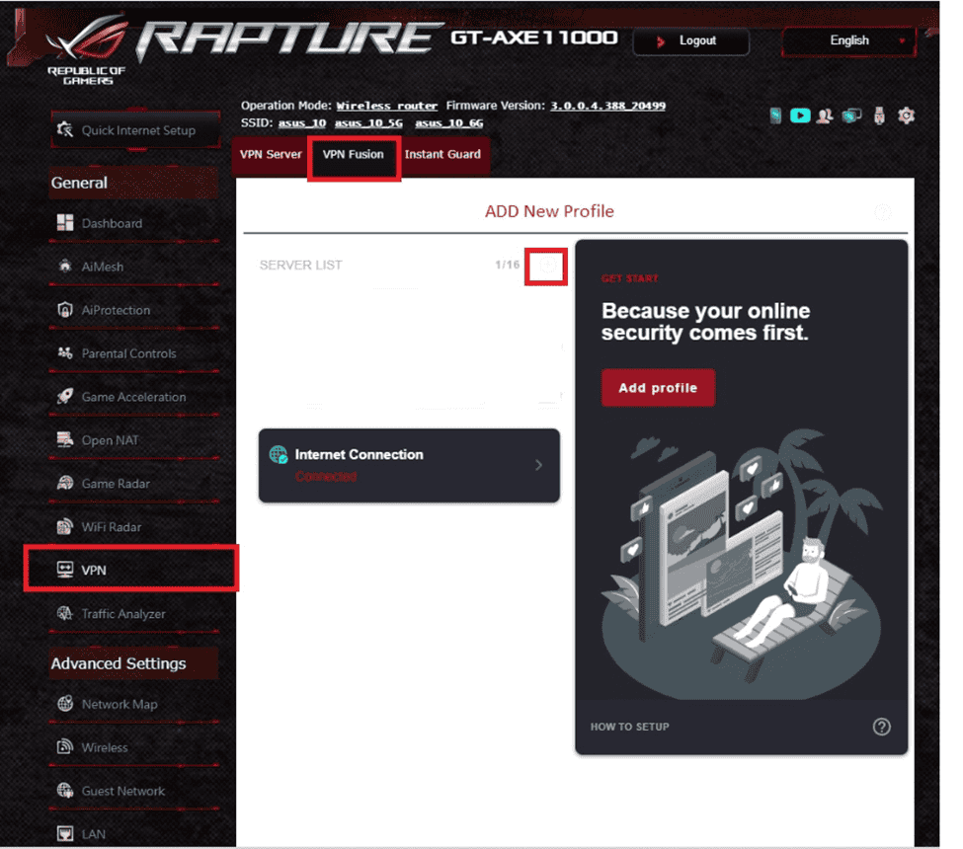This screenshot has width=963, height=849.
Task: Click the Open NAT icon
Action: coord(64,439)
